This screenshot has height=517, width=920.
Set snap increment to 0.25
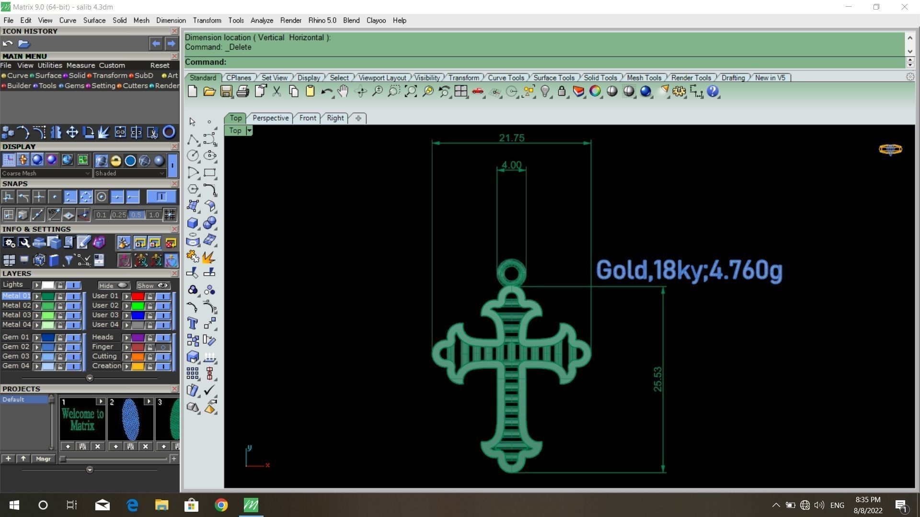click(x=119, y=215)
